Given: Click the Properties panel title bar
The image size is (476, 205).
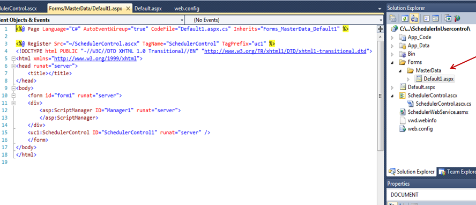Looking at the screenshot, I should tap(431, 184).
